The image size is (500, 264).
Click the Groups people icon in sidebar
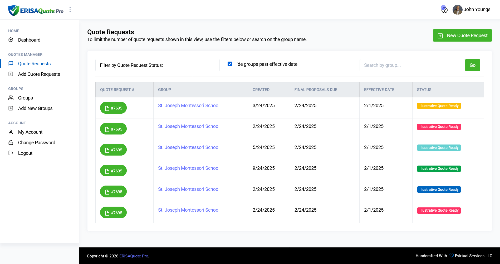(11, 98)
